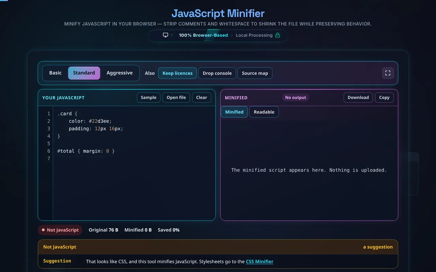The width and height of the screenshot is (436, 272).
Task: Click the 'Original 76 B' stat
Action: (x=104, y=230)
